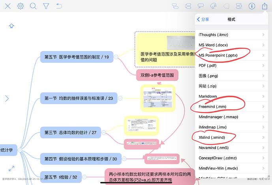Add a summary bracket icon
This screenshot has width=272, height=185.
[x=239, y=6]
